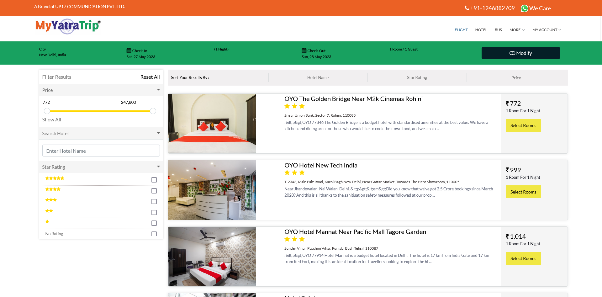Image resolution: width=602 pixels, height=297 pixels.
Task: Click the ₹ 999 price text
Action: 513,170
